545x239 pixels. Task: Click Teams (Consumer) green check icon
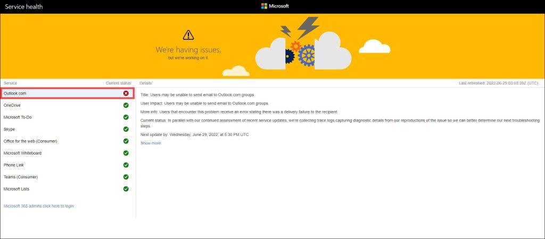coord(126,177)
